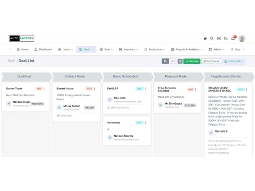Click Mr Shiv Gupta contact avatar

[160, 105]
